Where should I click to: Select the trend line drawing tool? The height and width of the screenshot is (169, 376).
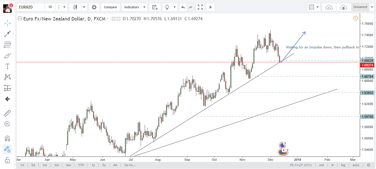pos(7,34)
